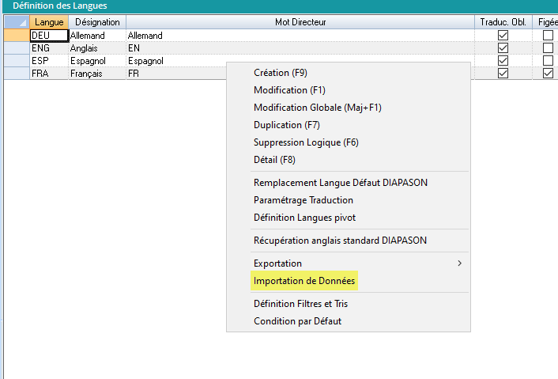Image resolution: width=558 pixels, height=379 pixels.
Task: Select Condition par Défaut
Action: [297, 321]
